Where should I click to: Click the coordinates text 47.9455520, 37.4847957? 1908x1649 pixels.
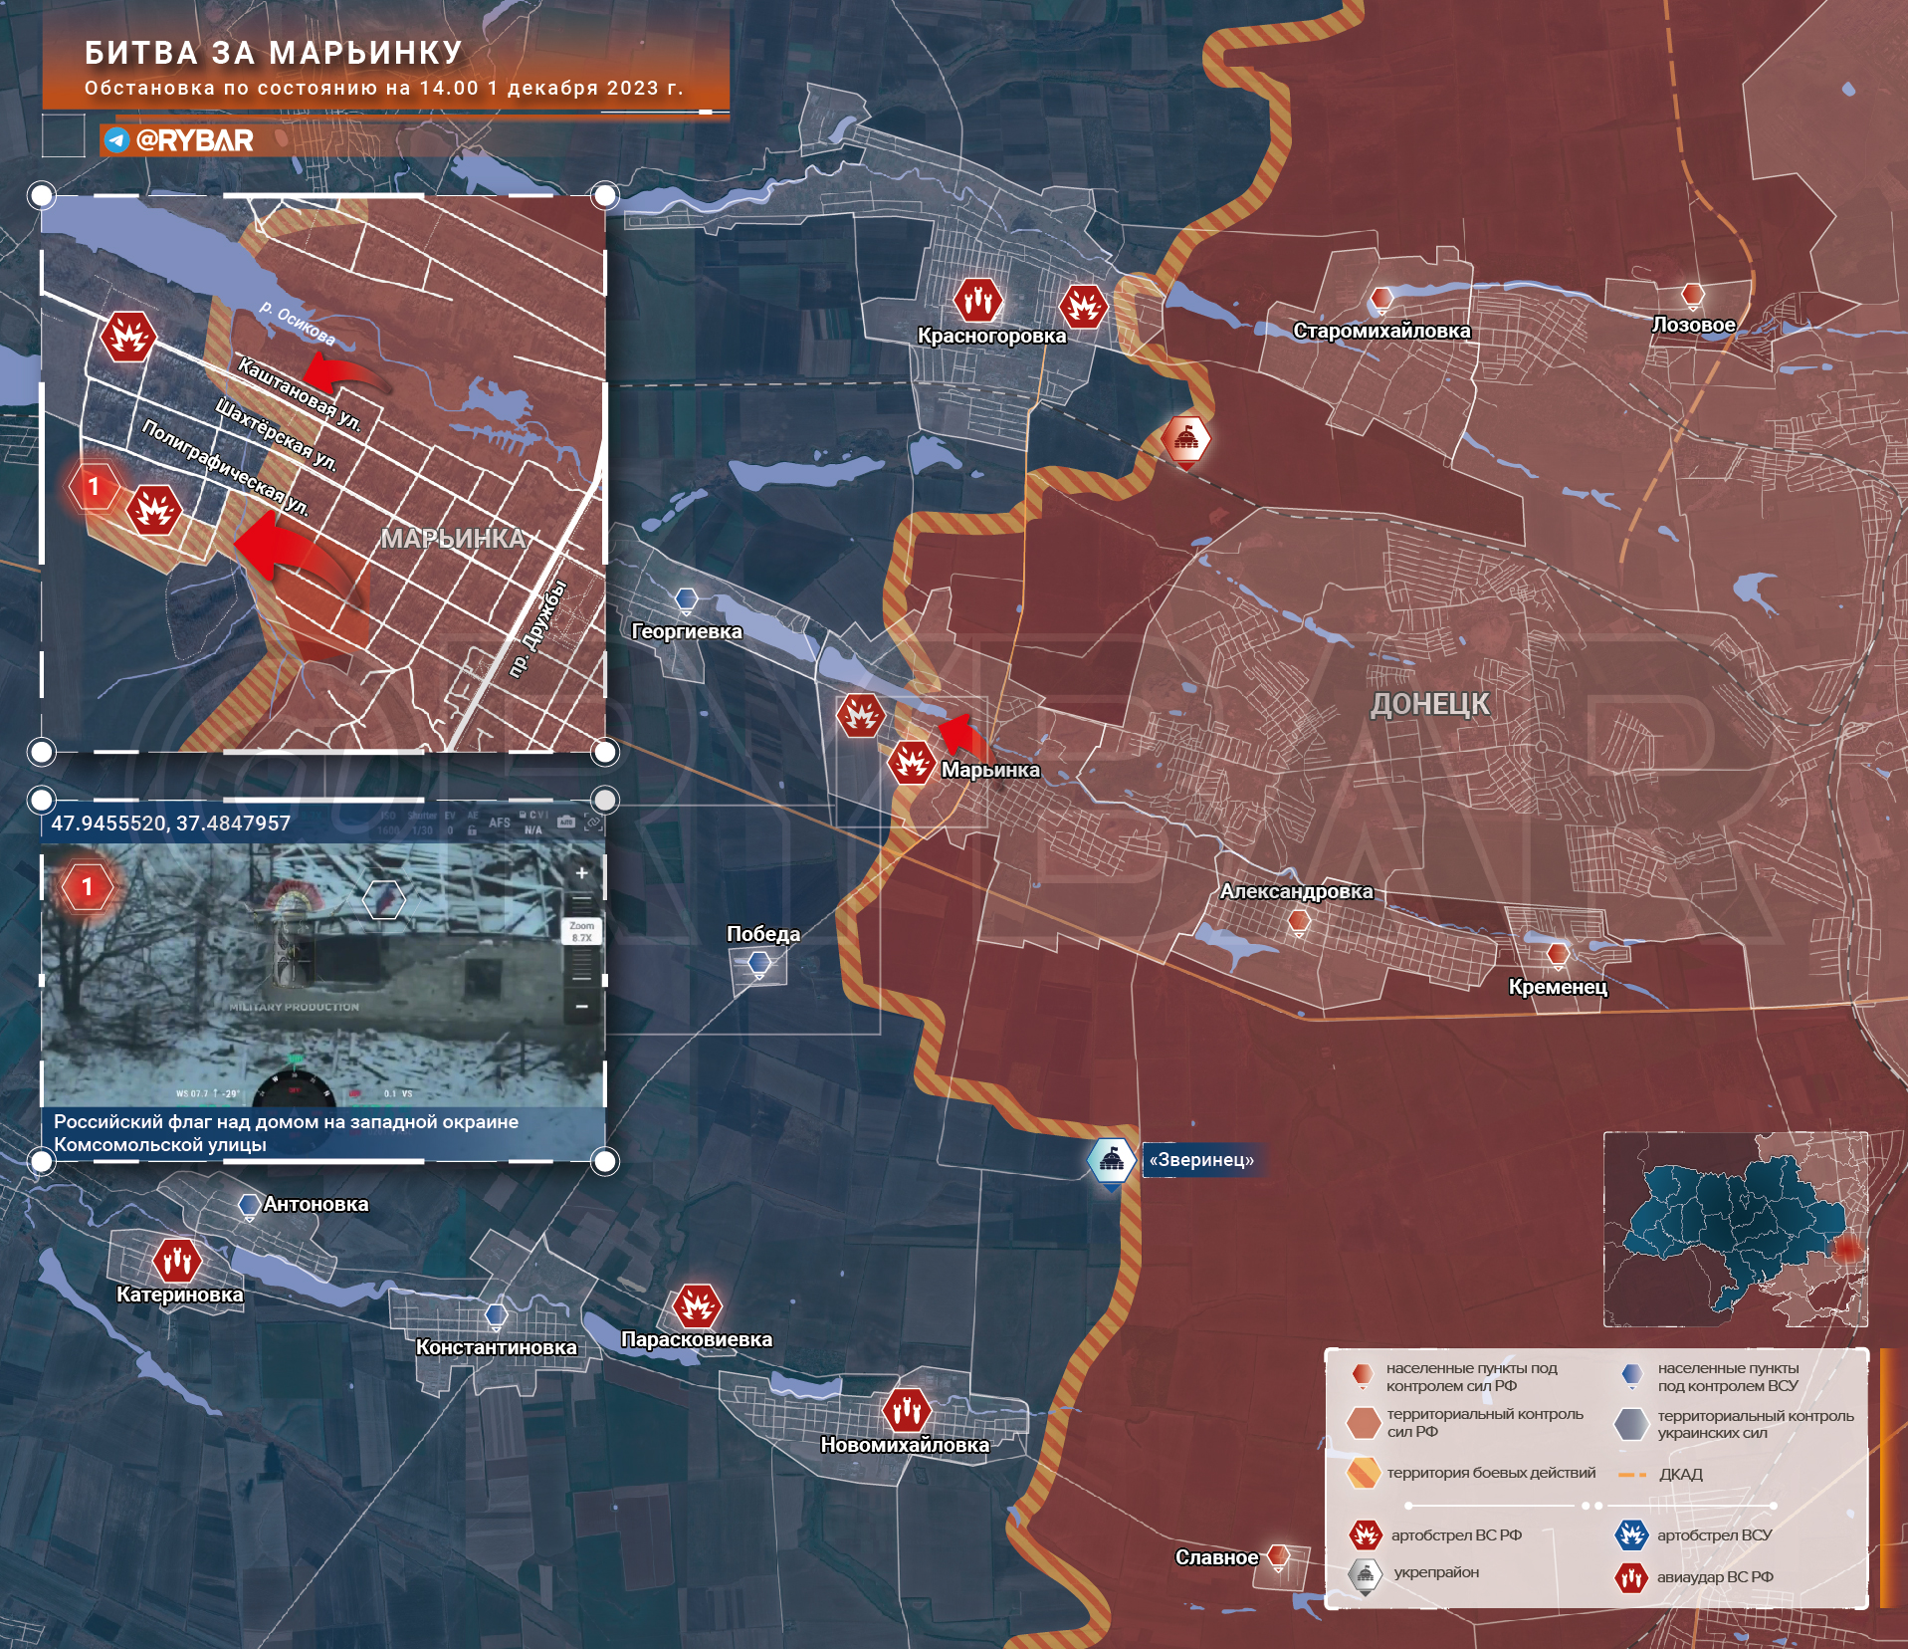pyautogui.click(x=171, y=824)
